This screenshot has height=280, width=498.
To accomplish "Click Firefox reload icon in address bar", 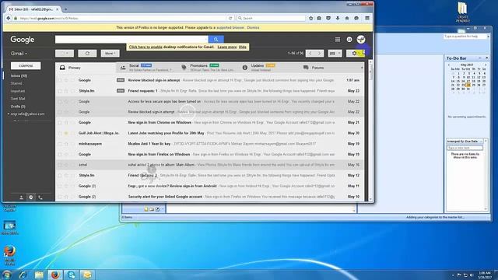I will [x=230, y=19].
